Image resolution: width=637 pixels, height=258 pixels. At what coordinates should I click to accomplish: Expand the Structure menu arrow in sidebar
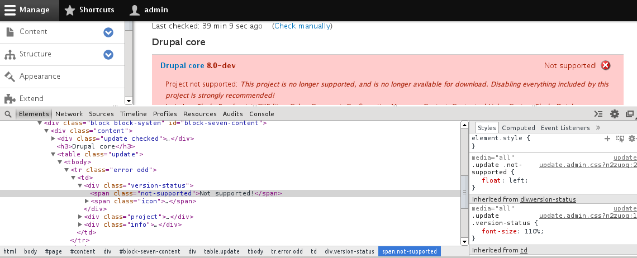[x=108, y=55]
